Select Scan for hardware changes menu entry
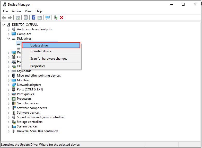202x148 pixels. [x=51, y=59]
